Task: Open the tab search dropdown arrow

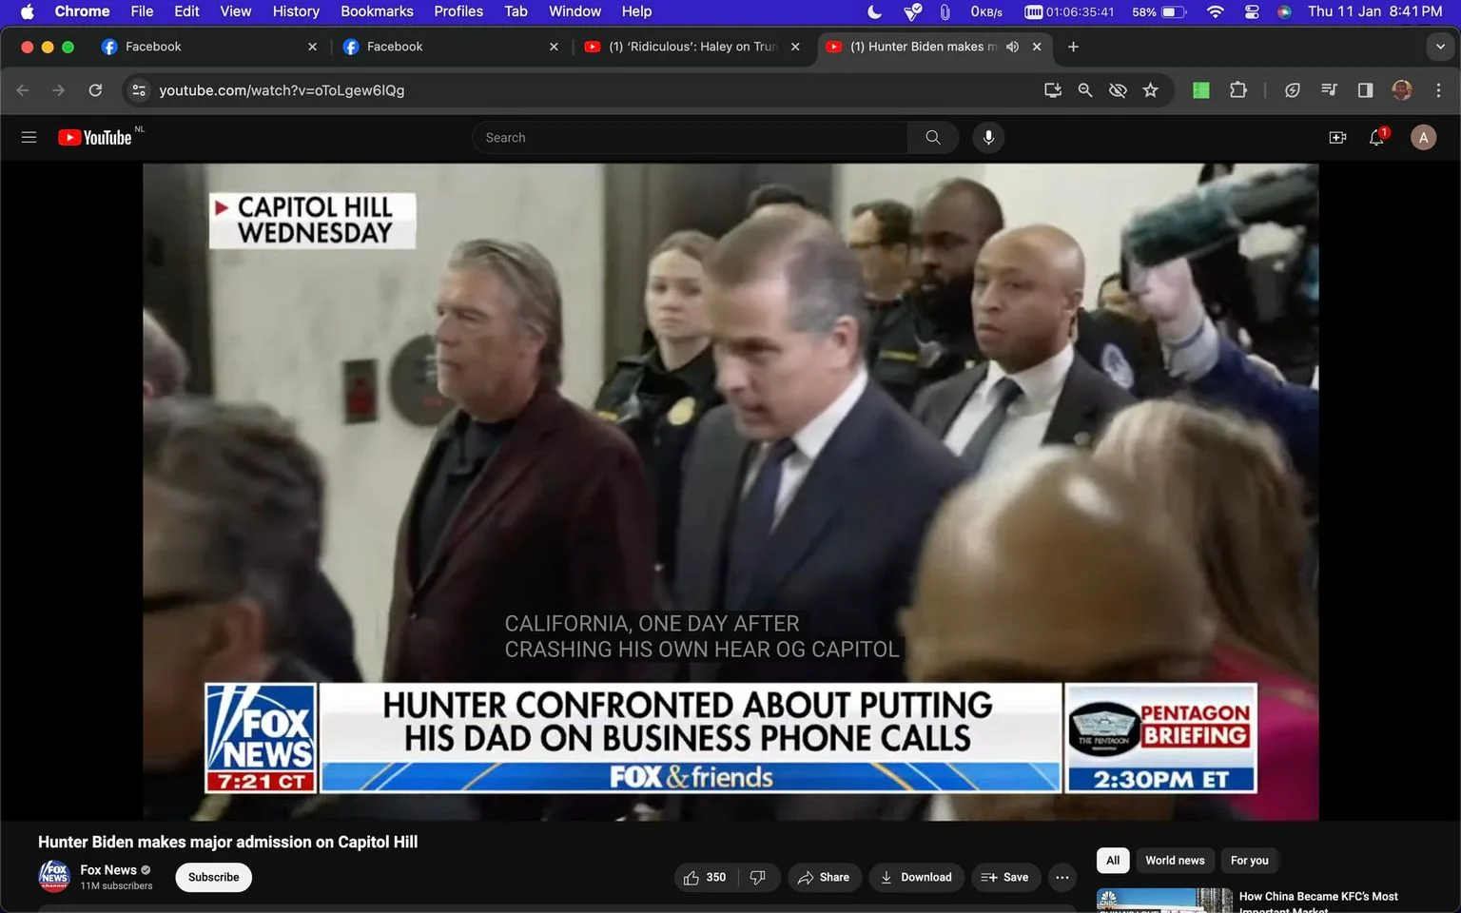Action: click(1440, 47)
